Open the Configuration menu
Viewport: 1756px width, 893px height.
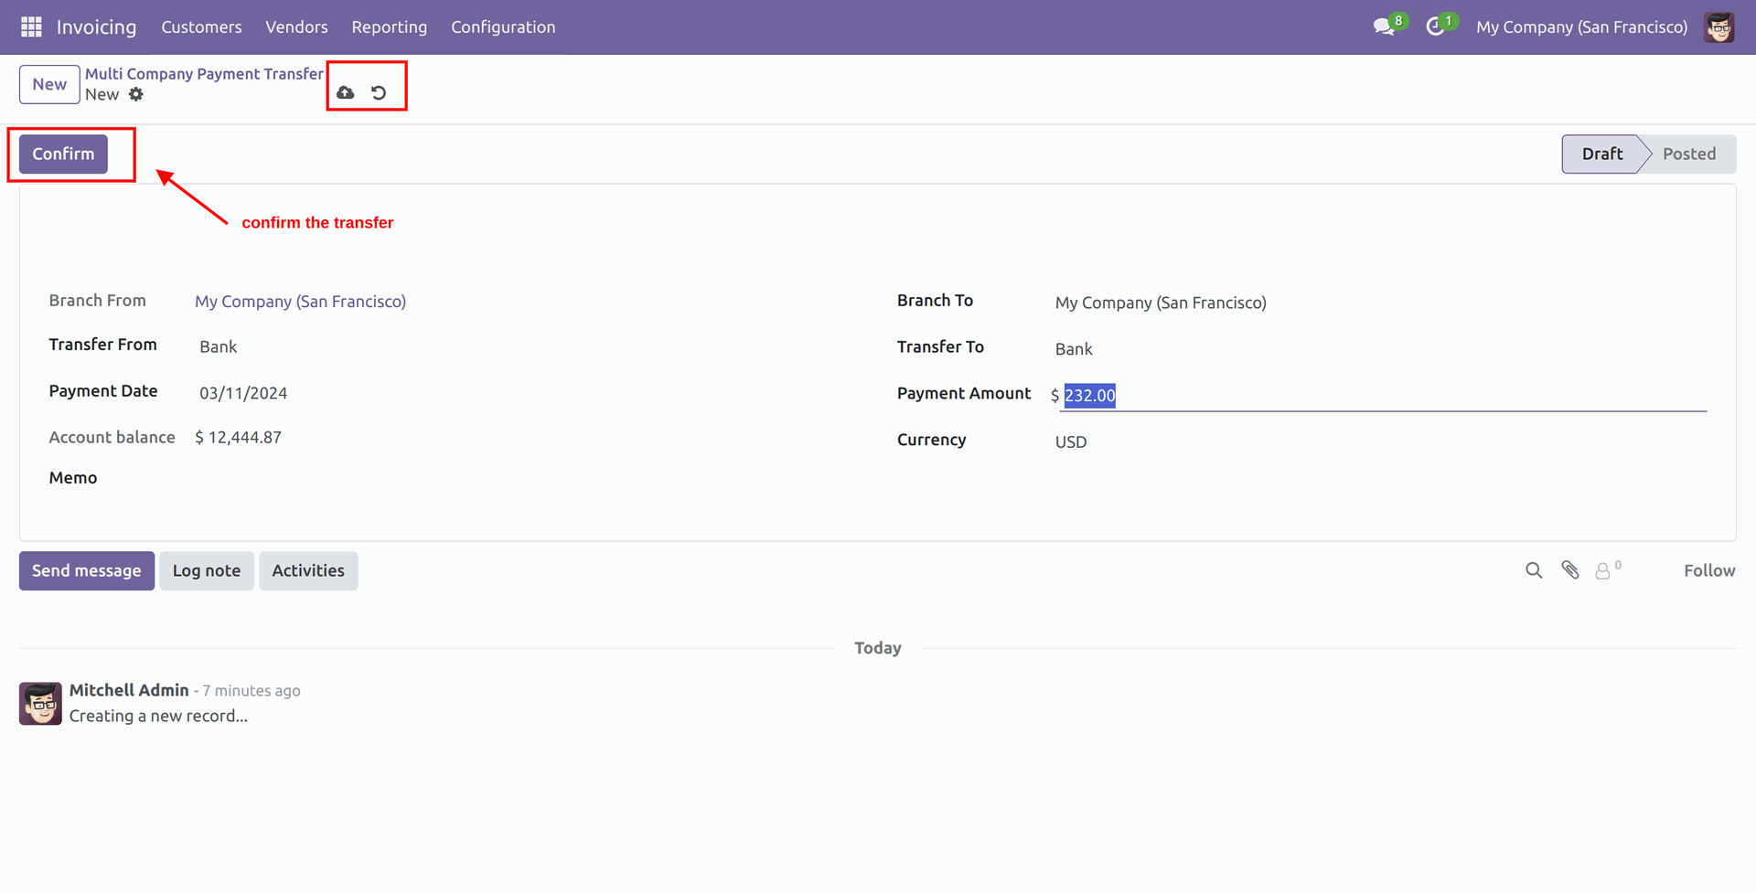[x=503, y=27]
